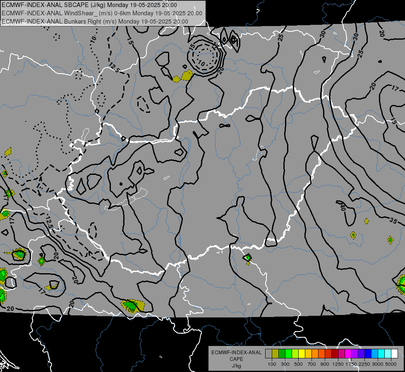Image resolution: width=405 pixels, height=372 pixels.
Task: Click the legend tick label 1250
Action: pos(338,364)
